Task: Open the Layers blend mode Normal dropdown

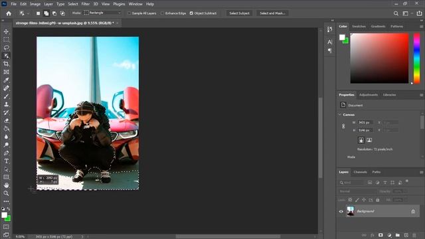Action: (357, 191)
